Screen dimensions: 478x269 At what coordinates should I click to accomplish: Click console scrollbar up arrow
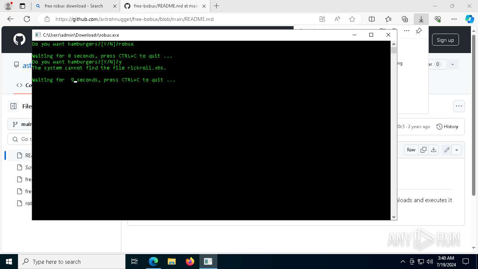coord(394,44)
